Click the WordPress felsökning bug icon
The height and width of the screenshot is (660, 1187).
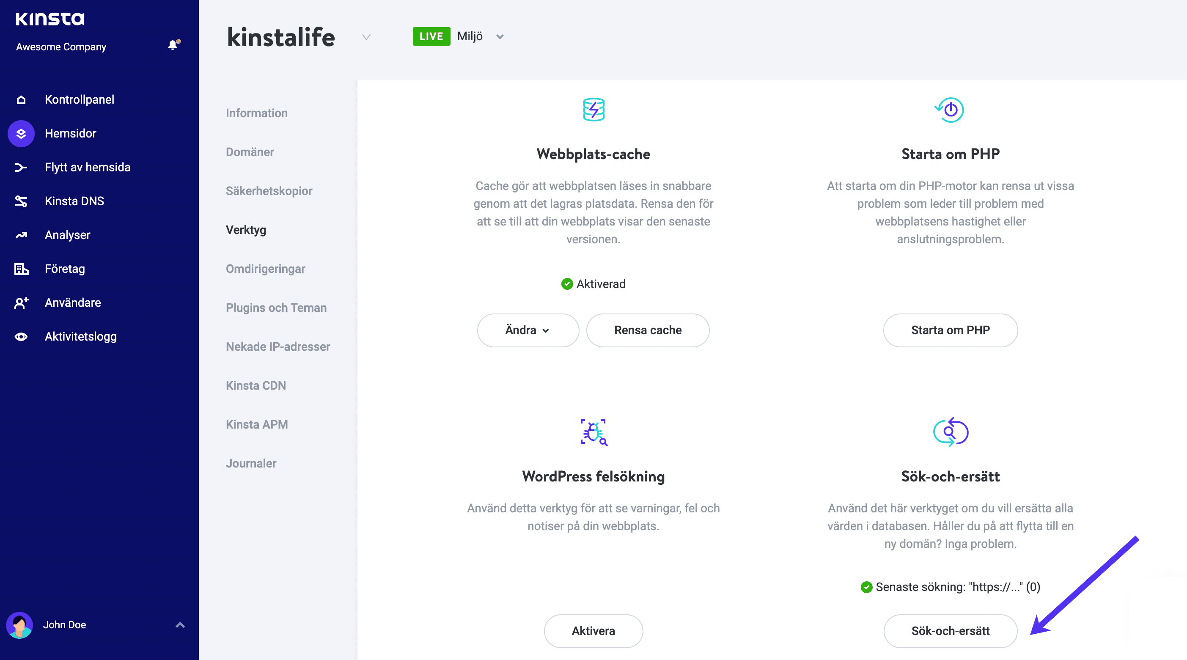[593, 432]
